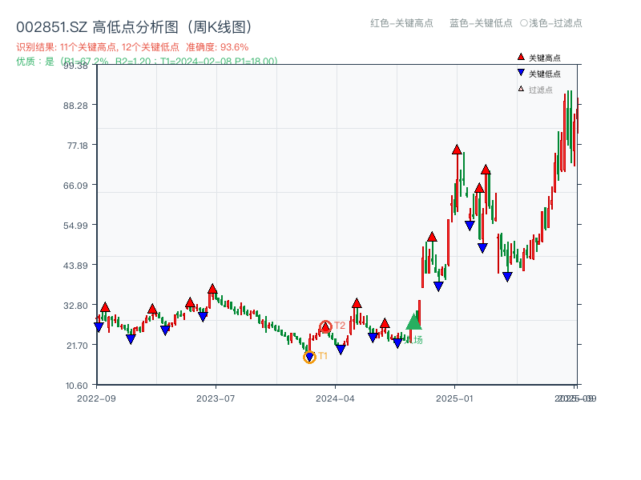Toggle the greyed 过滤点 legend entry

(535, 90)
